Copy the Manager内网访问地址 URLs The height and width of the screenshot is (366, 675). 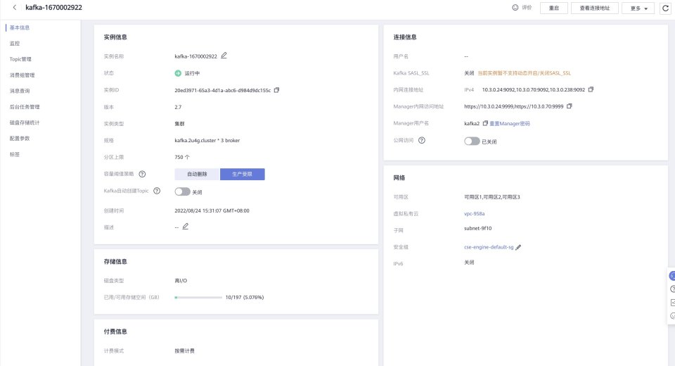pyautogui.click(x=570, y=106)
